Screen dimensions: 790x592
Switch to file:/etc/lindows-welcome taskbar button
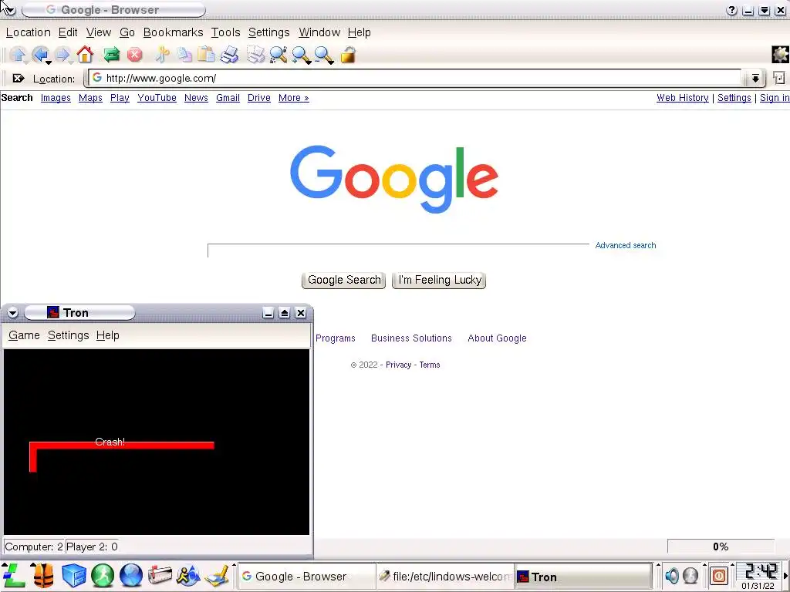445,577
